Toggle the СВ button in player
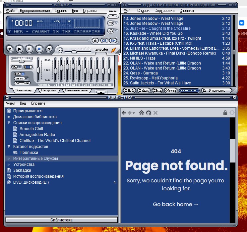247x232 pixels. [104, 41]
